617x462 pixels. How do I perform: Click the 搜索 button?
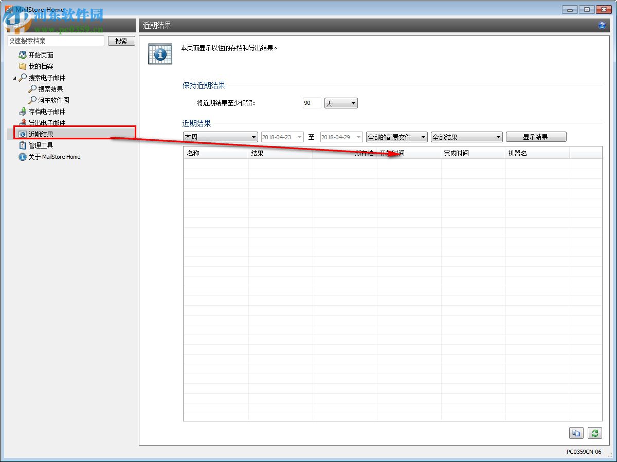[121, 41]
